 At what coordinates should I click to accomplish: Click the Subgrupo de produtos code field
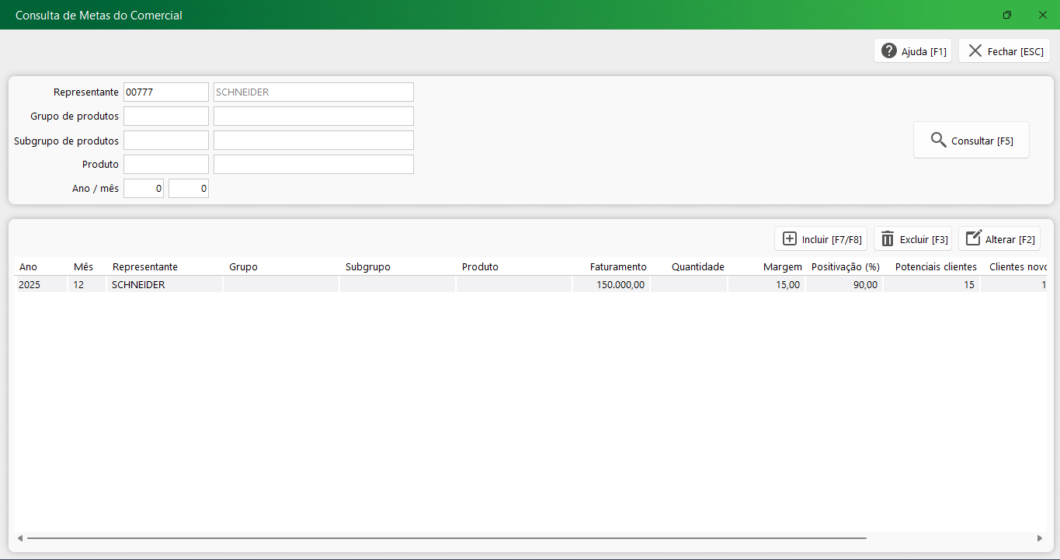[165, 141]
